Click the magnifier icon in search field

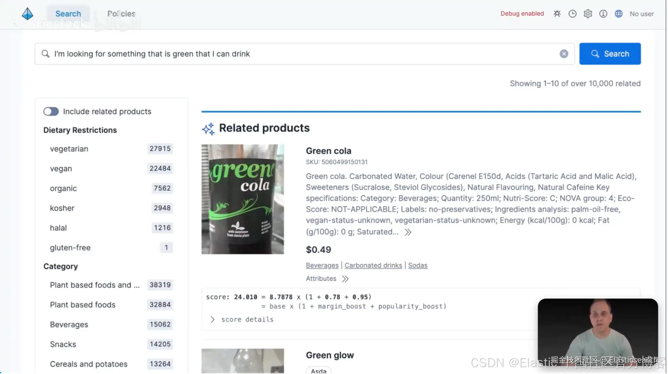[46, 54]
